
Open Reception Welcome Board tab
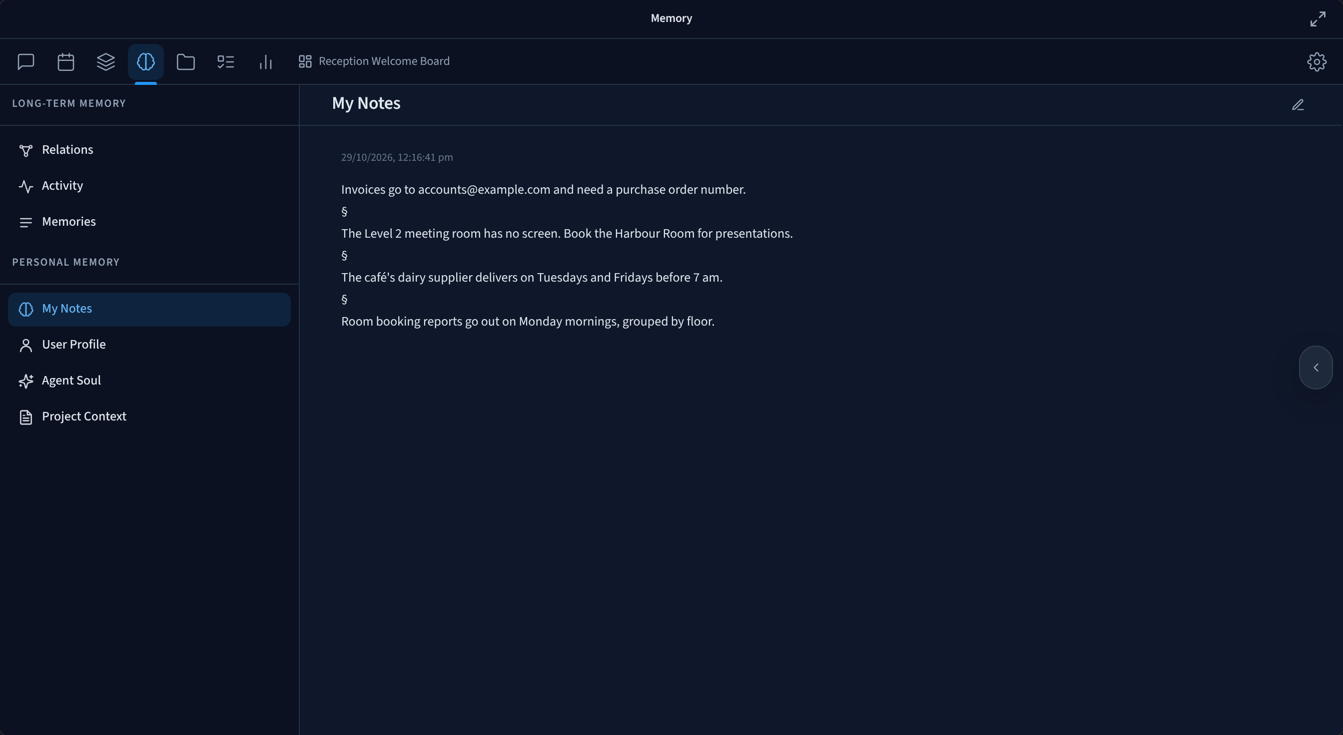(374, 61)
